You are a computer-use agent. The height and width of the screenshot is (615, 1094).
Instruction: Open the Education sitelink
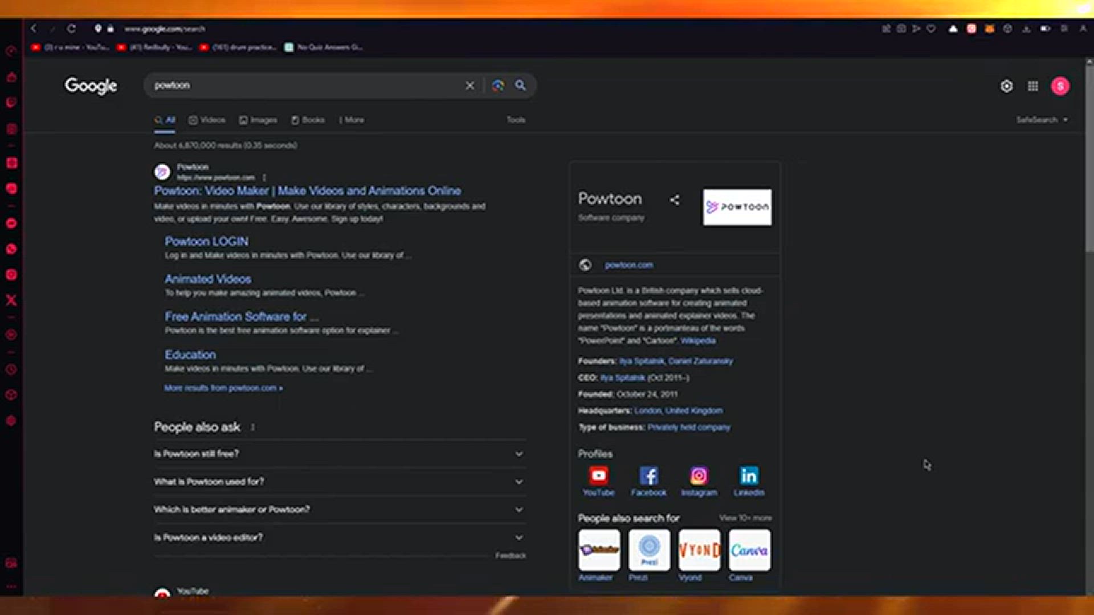(190, 355)
